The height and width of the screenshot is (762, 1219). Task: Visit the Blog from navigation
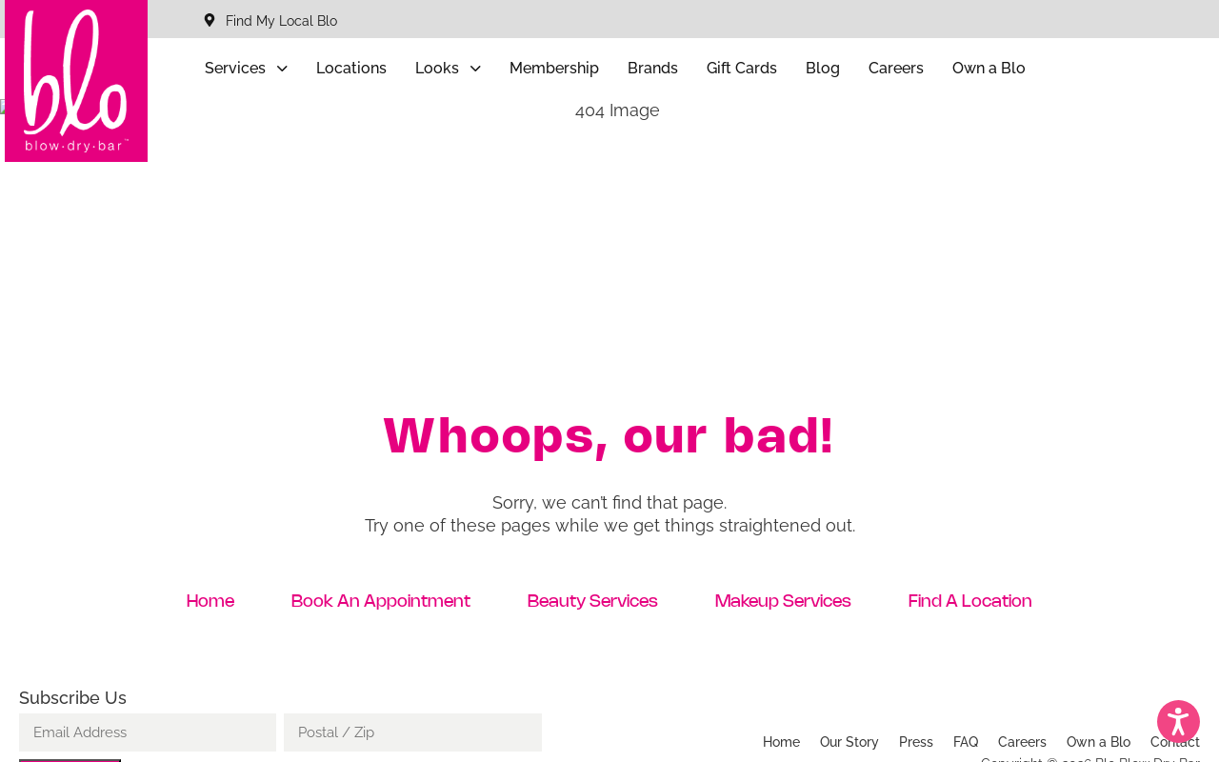coord(823,69)
